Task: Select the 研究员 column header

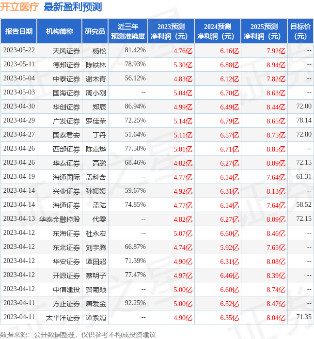Action: [x=95, y=31]
